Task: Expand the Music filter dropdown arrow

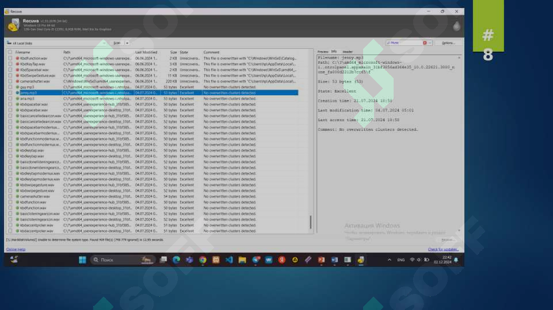Action: click(x=430, y=43)
